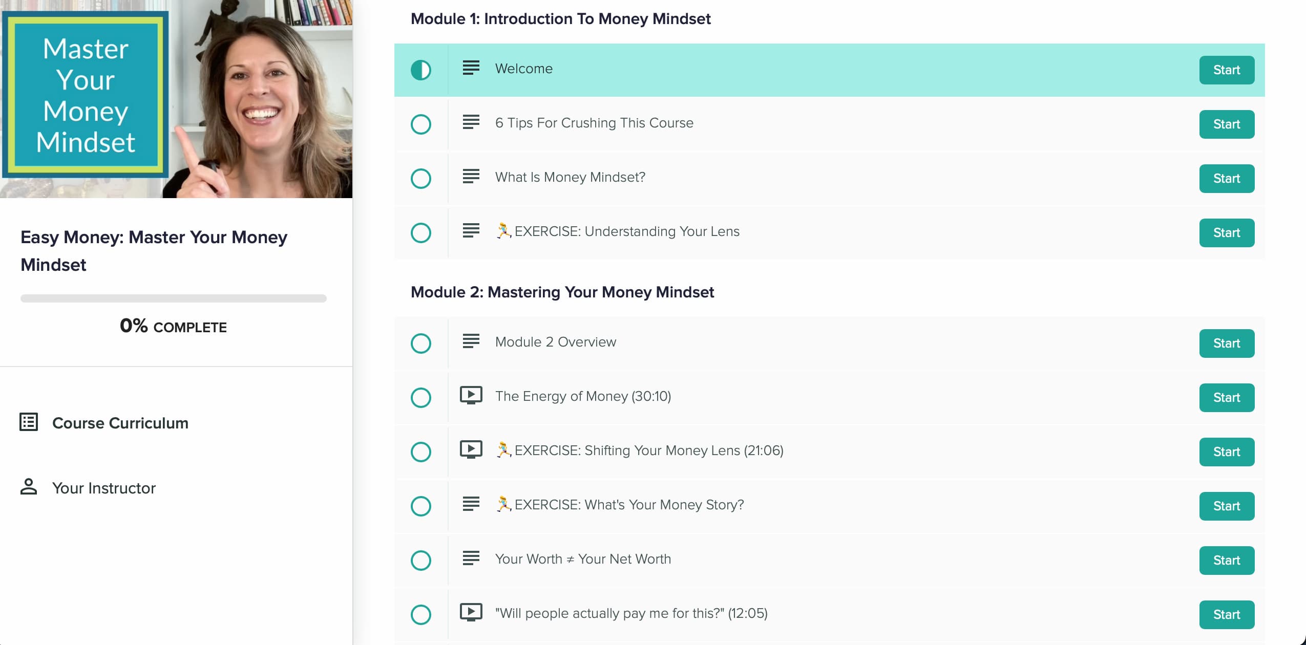Click the video icon for "Will people actually pay me"
The width and height of the screenshot is (1306, 645).
[x=471, y=612]
